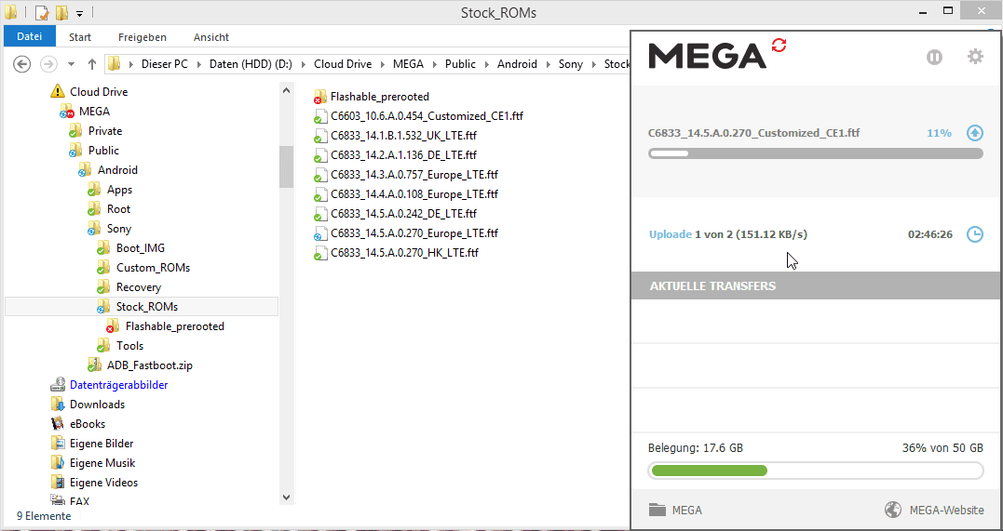Select the Tools folder in tree
The width and height of the screenshot is (1003, 531).
click(129, 346)
